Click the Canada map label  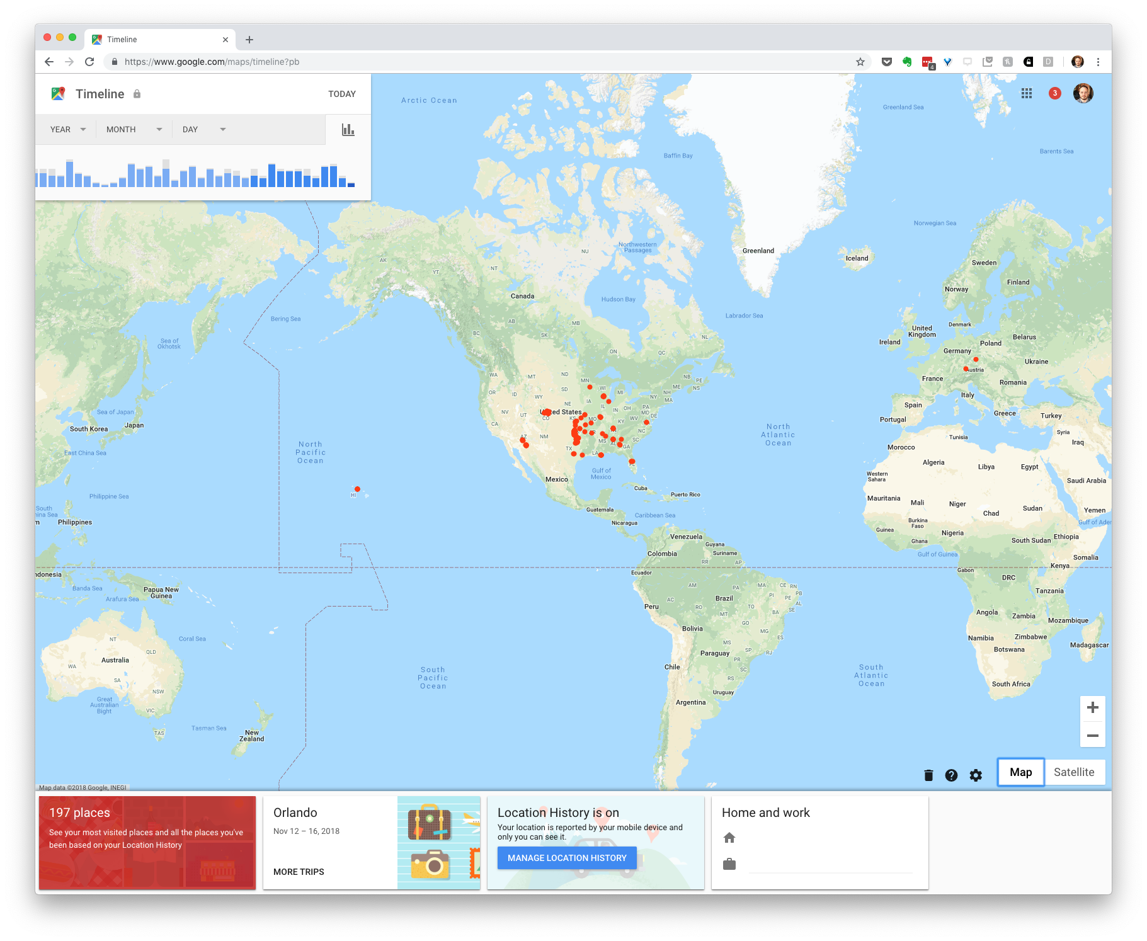point(522,296)
